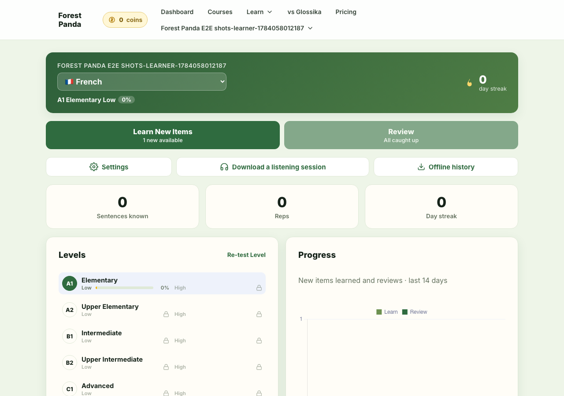
Task: Click Upper Intermediate Low lock icon
Action: click(166, 367)
